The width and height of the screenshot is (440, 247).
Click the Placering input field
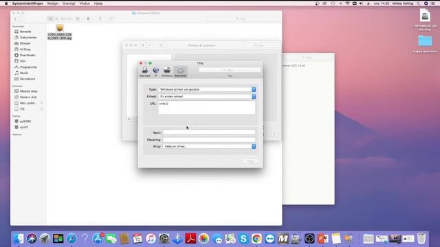[x=209, y=139]
